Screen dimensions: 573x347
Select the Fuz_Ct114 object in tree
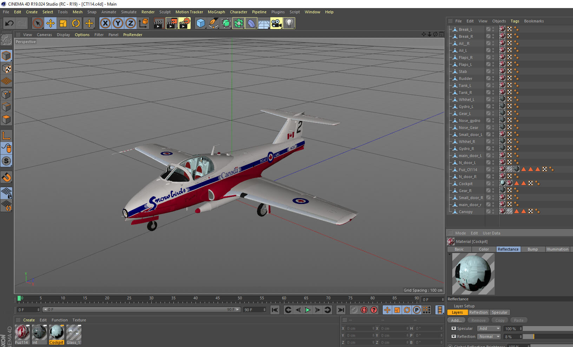click(468, 170)
